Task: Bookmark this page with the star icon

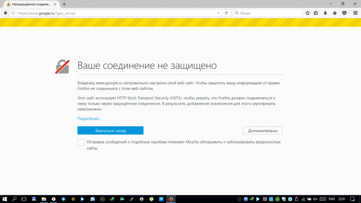Action: (308, 13)
